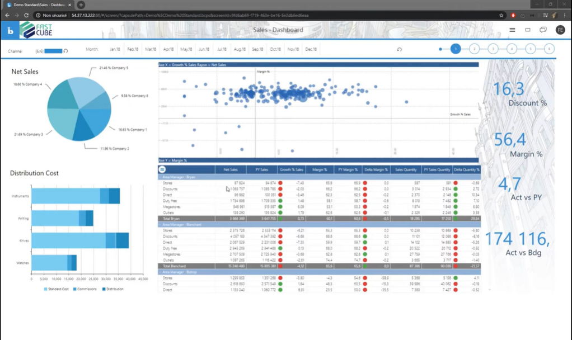
Task: Switch to dashboard page 2 in the stepper
Action: click(x=474, y=49)
